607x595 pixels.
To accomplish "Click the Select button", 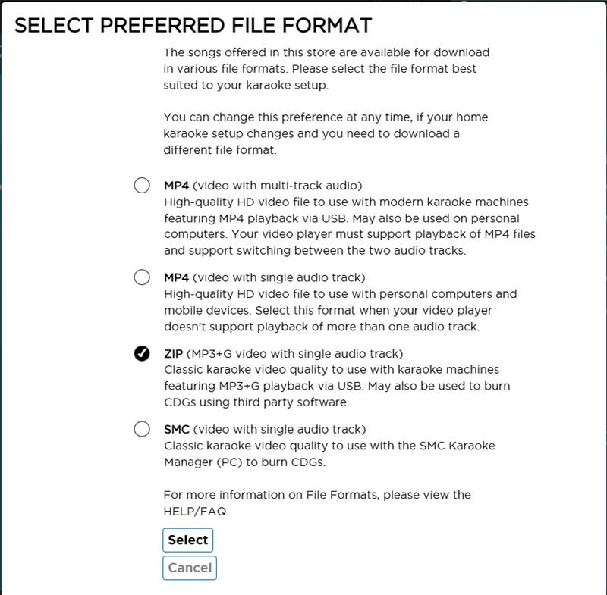I will pyautogui.click(x=187, y=540).
